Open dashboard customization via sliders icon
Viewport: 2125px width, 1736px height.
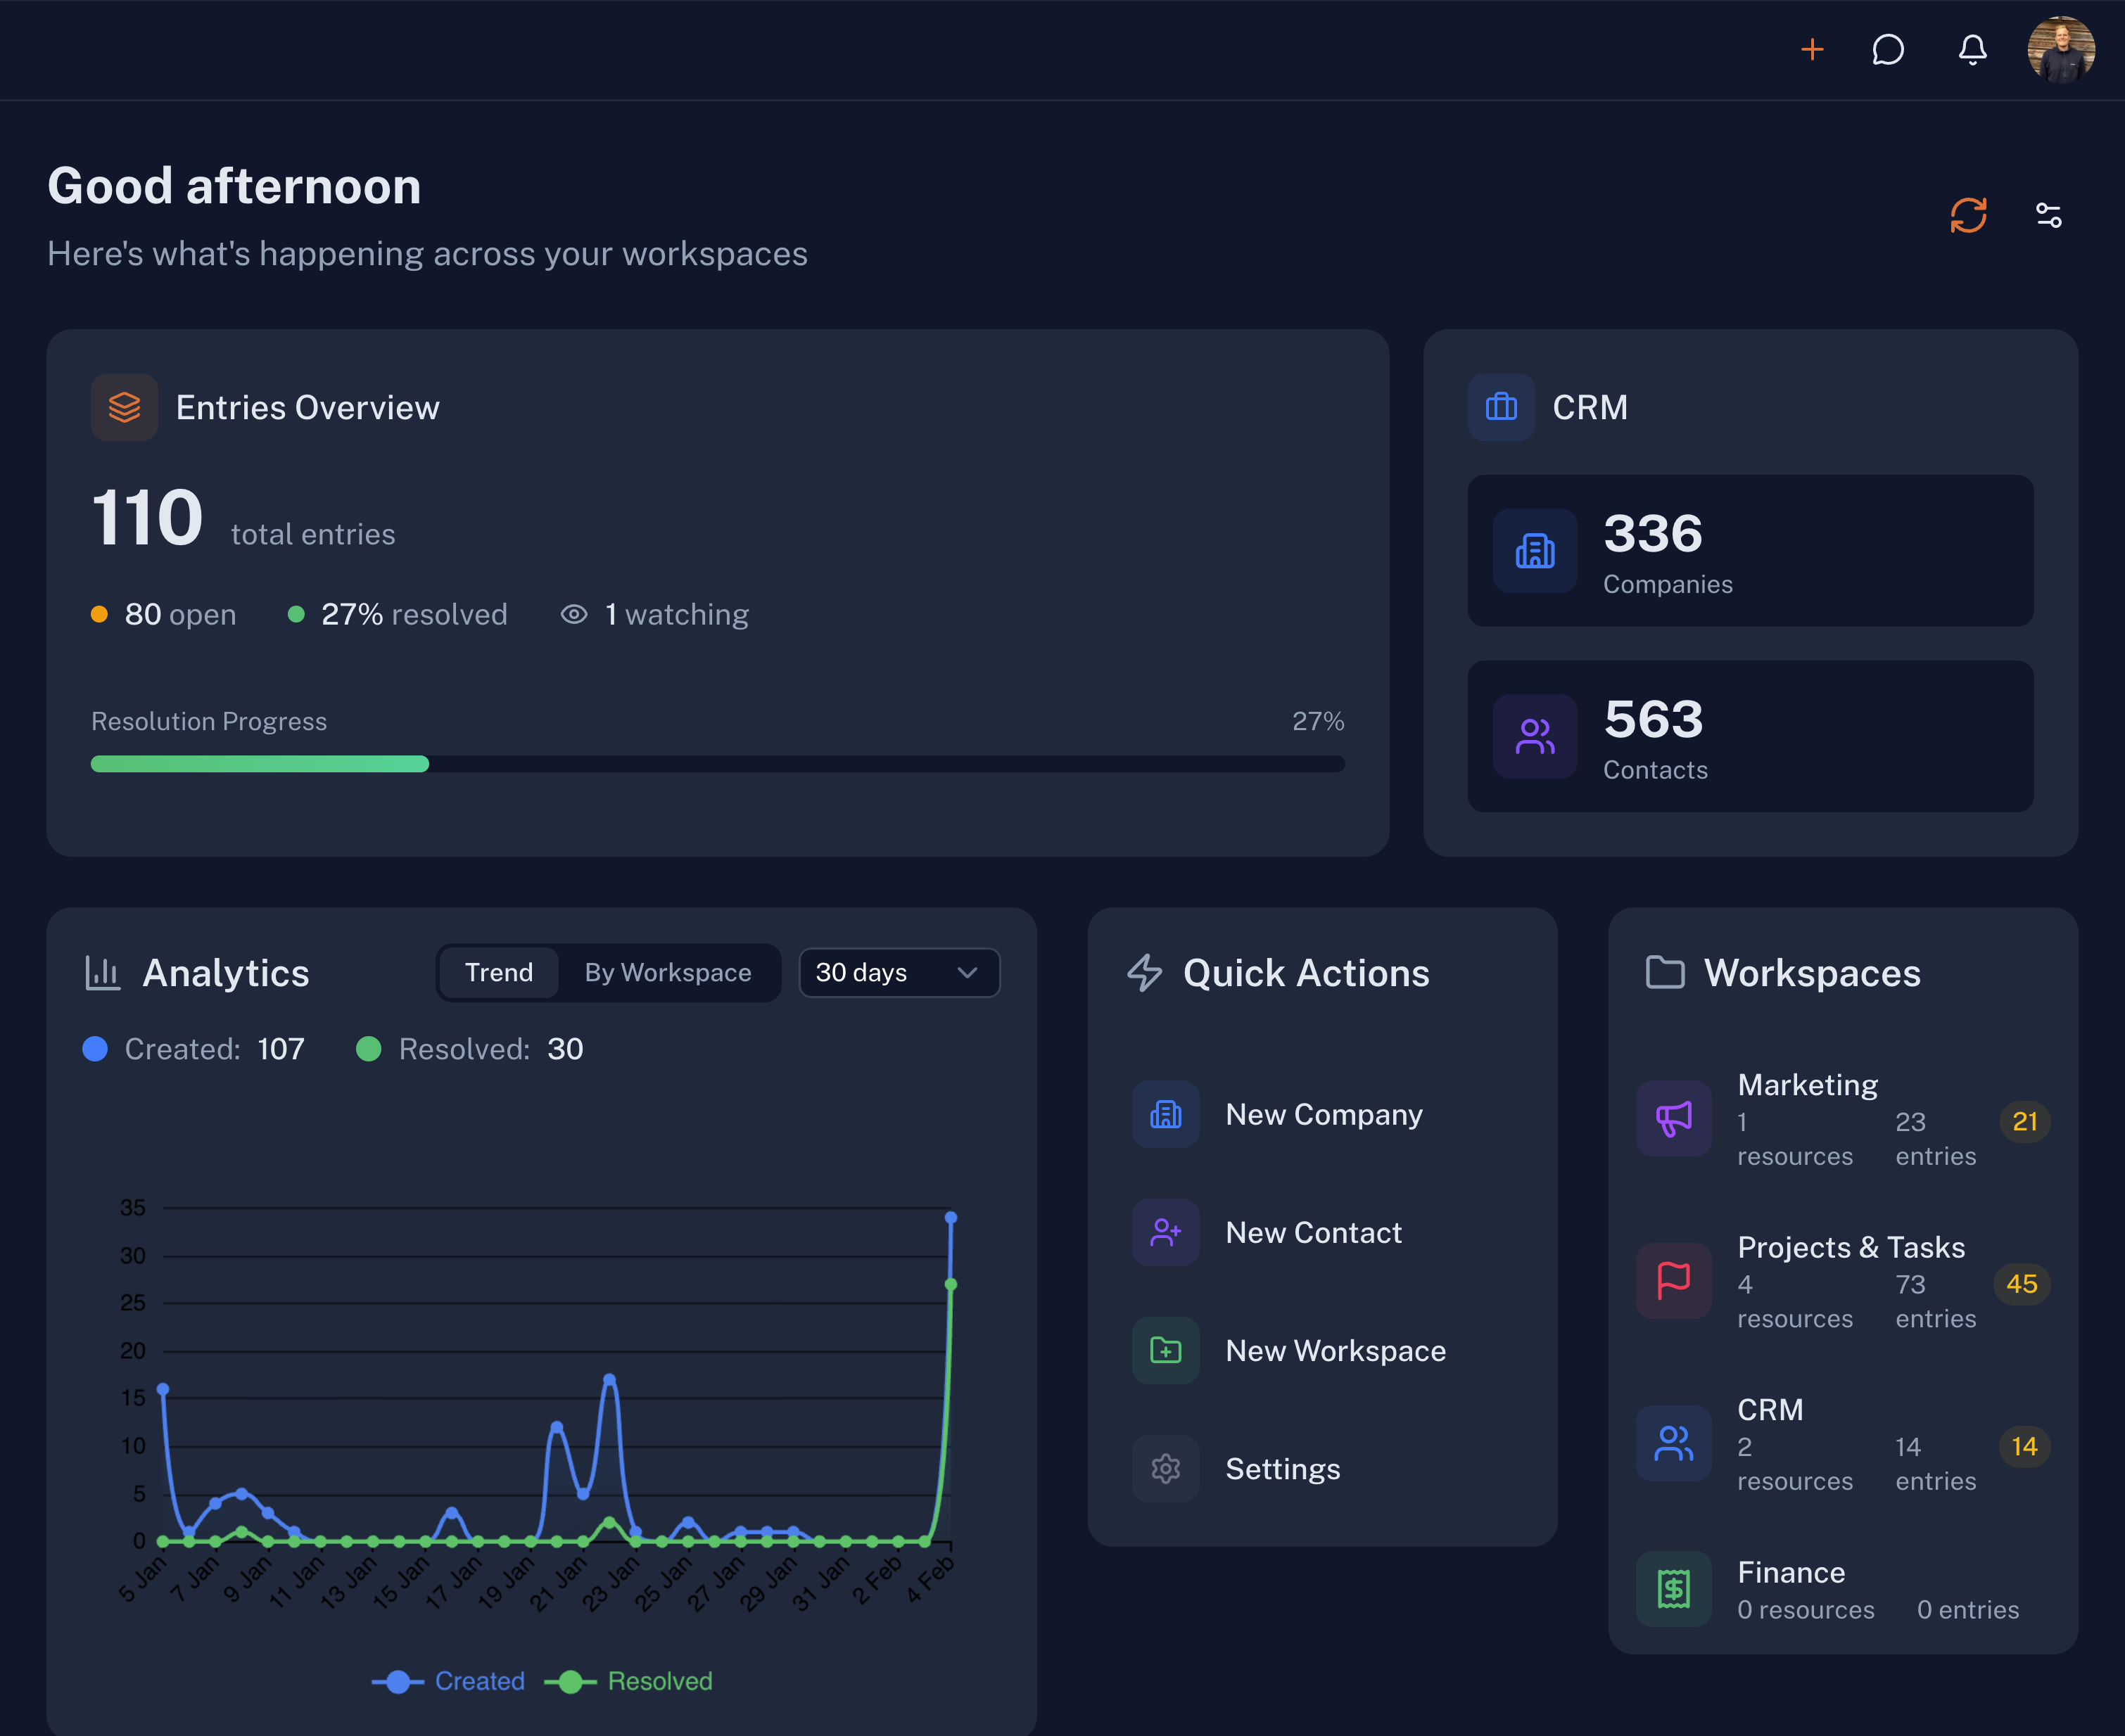click(2047, 215)
